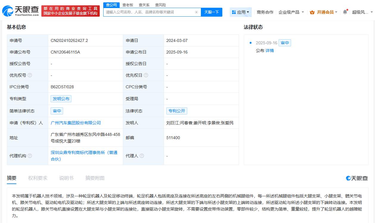The image size is (375, 223).
Task: Click the help icon next to 优先权号
Action: click(31, 75)
